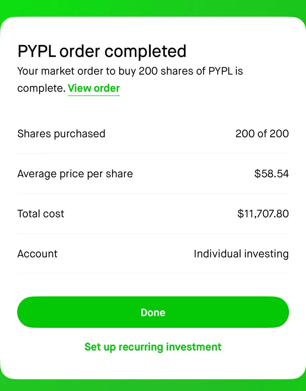Tap the Individual investing account value
The width and height of the screenshot is (306, 391).
tap(241, 254)
